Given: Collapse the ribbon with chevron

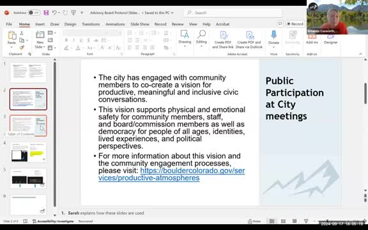Looking at the screenshot, I should (x=360, y=54).
